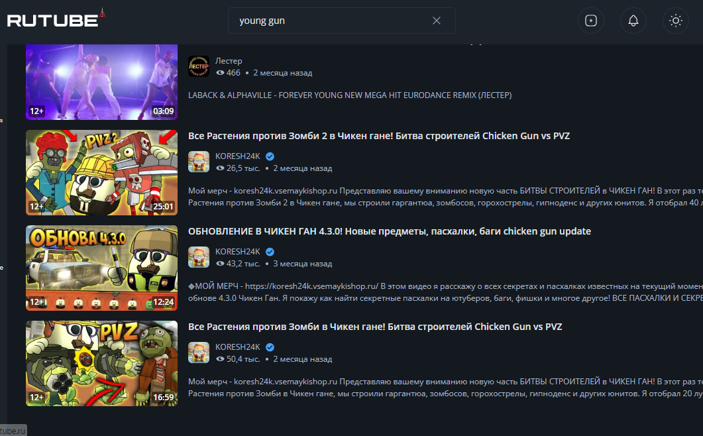This screenshot has width=703, height=436.
Task: Open KORESH24K name under 4.3.0 update video
Action: pyautogui.click(x=238, y=252)
